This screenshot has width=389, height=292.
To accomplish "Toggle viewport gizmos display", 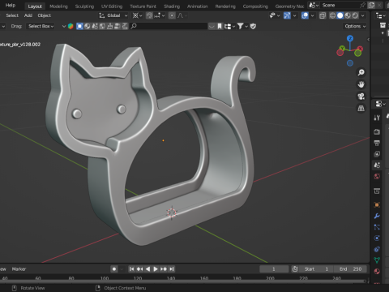I will (x=287, y=15).
